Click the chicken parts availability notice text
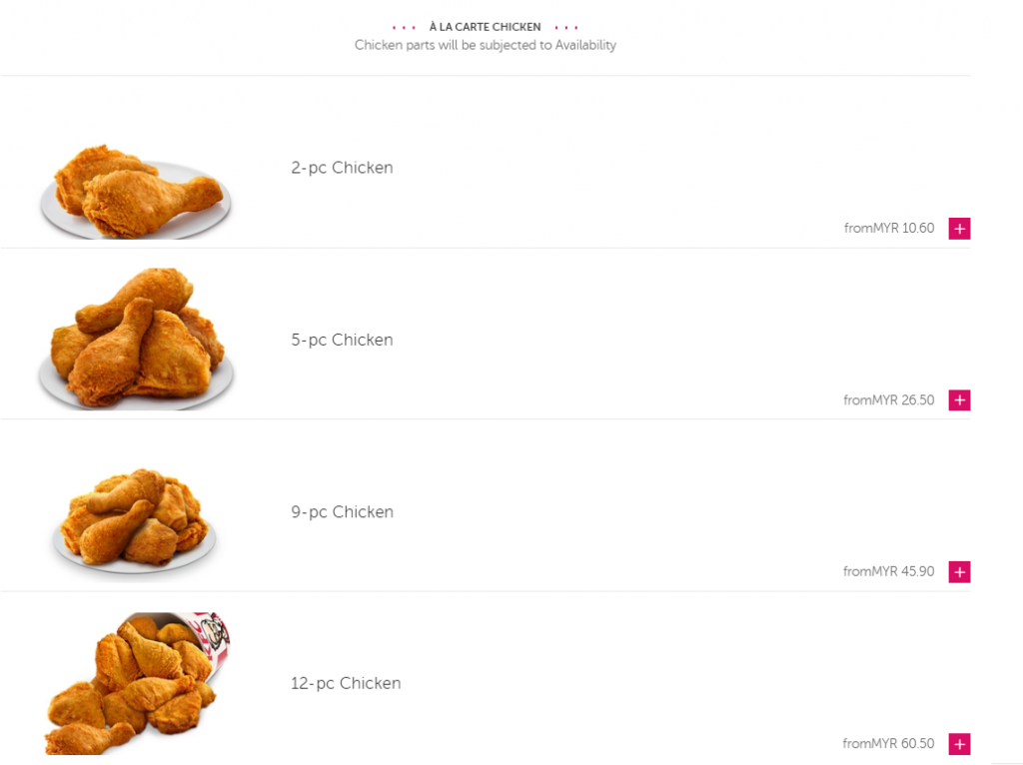The height and width of the screenshot is (765, 1023). (486, 46)
